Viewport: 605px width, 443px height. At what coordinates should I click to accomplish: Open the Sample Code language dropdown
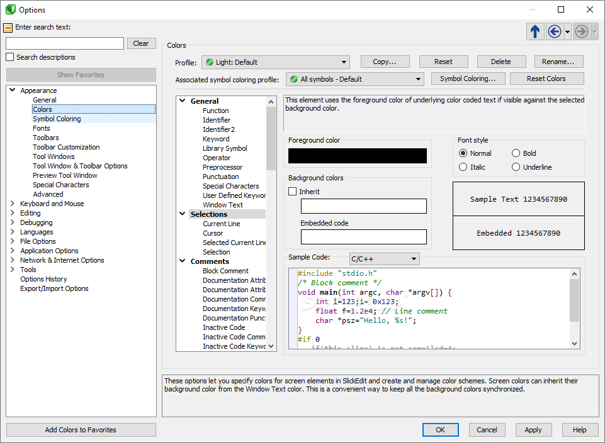384,259
